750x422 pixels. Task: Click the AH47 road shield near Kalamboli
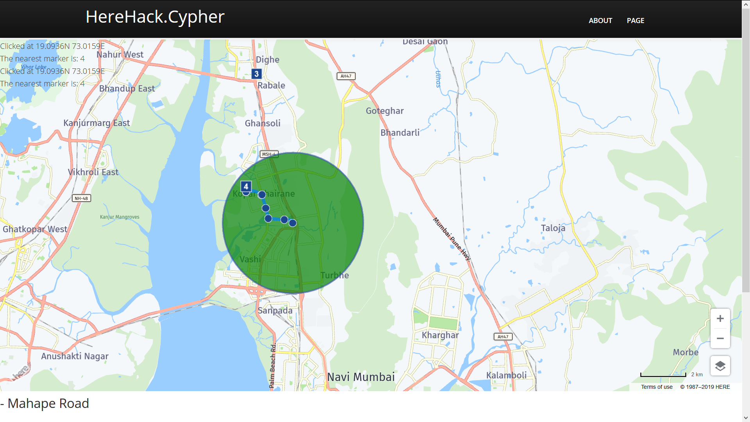click(x=503, y=336)
